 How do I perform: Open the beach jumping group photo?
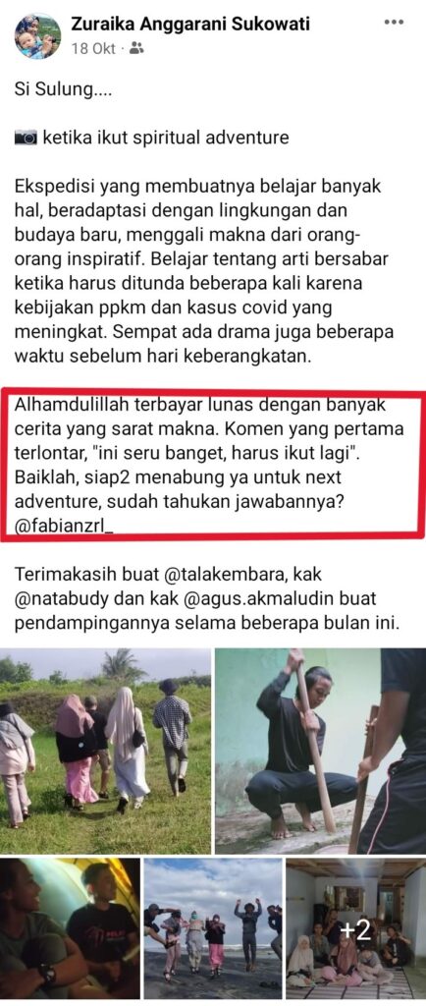[213, 931]
